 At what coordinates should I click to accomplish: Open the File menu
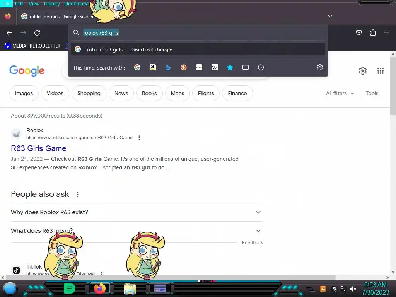click(6, 3)
